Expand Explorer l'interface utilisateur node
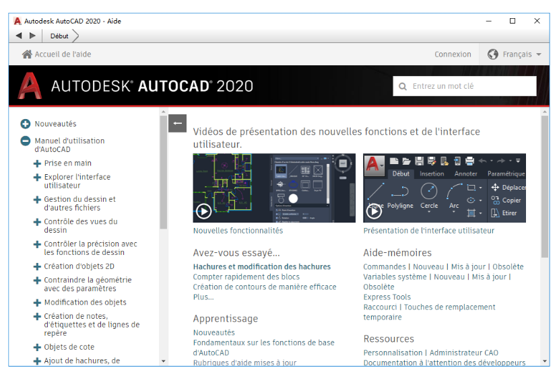 point(37,177)
